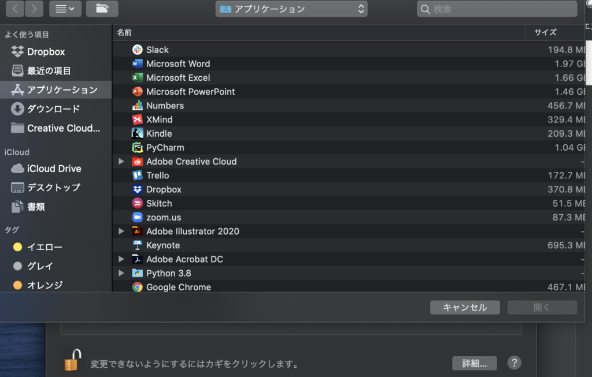This screenshot has height=377, width=592.
Task: Open Creative Cloud folder in sidebar
Action: tap(56, 128)
